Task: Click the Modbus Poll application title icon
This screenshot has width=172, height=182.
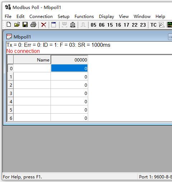Action: point(8,7)
